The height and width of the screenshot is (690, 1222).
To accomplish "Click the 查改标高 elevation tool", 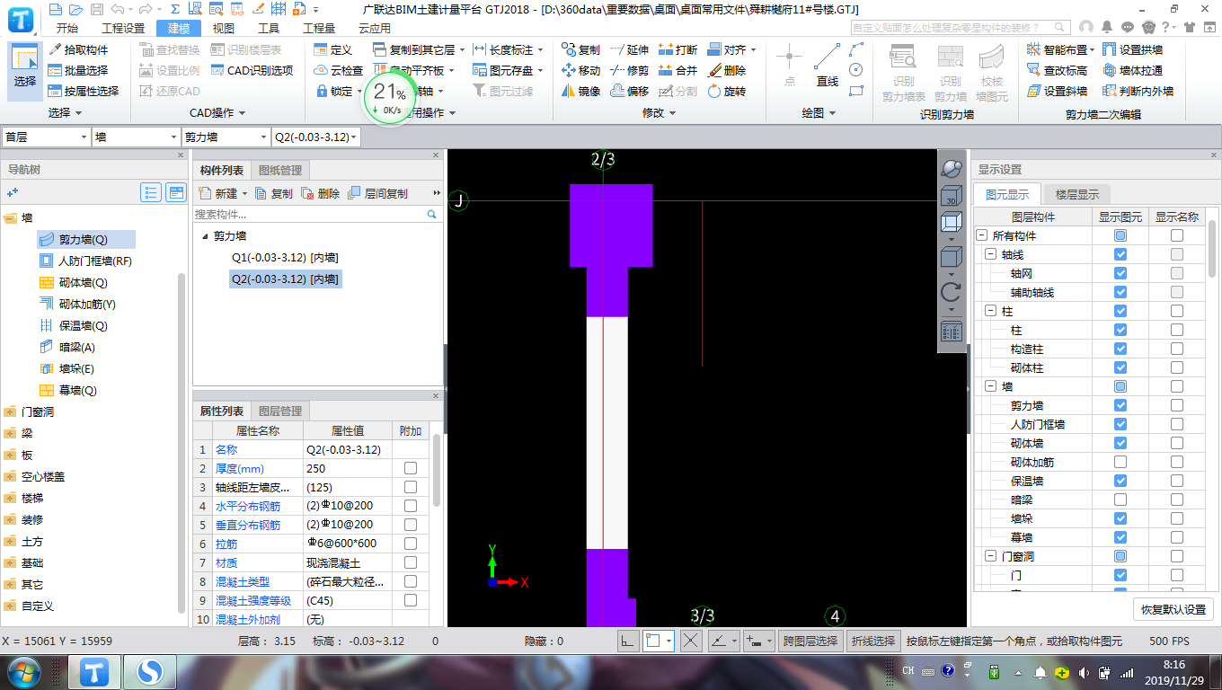I will tap(1057, 70).
